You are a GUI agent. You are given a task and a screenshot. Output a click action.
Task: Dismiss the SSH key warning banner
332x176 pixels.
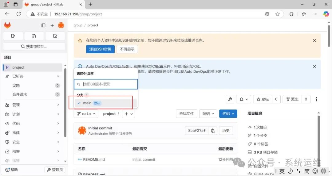(314, 40)
